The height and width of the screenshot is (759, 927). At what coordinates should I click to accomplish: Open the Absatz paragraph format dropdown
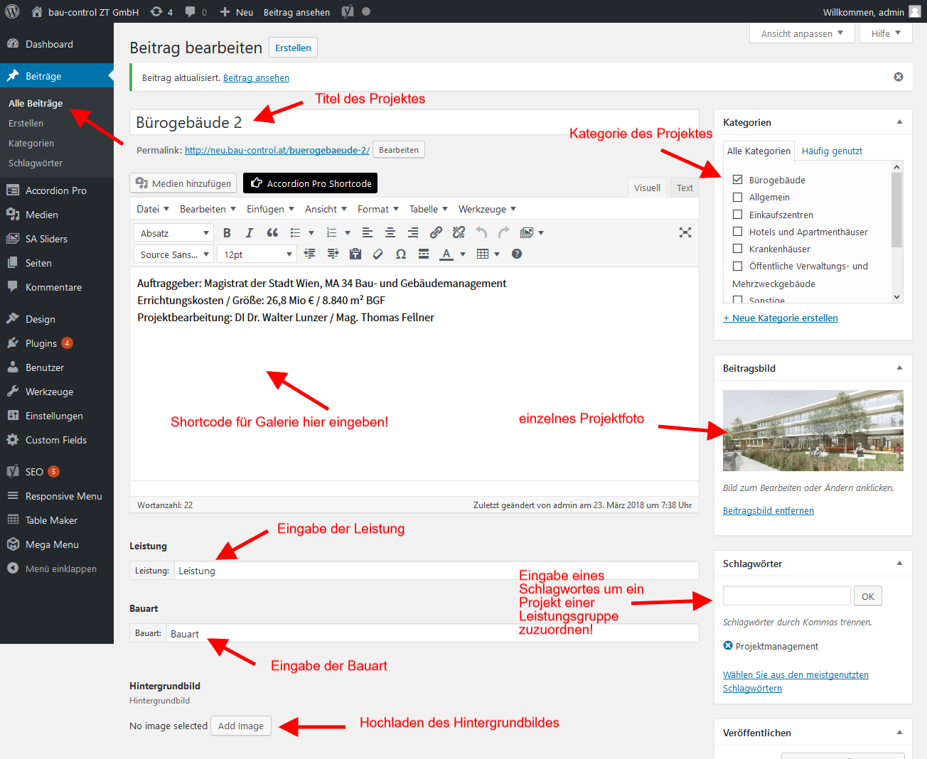173,233
